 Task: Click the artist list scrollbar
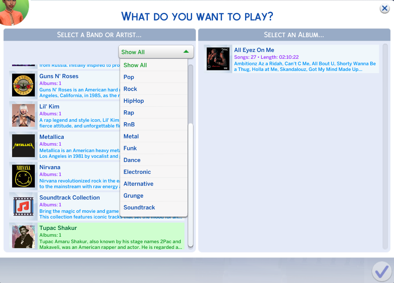click(x=191, y=185)
